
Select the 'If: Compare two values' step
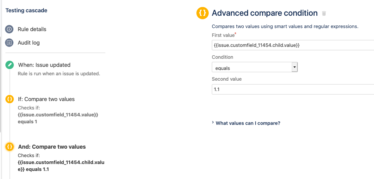(x=46, y=99)
